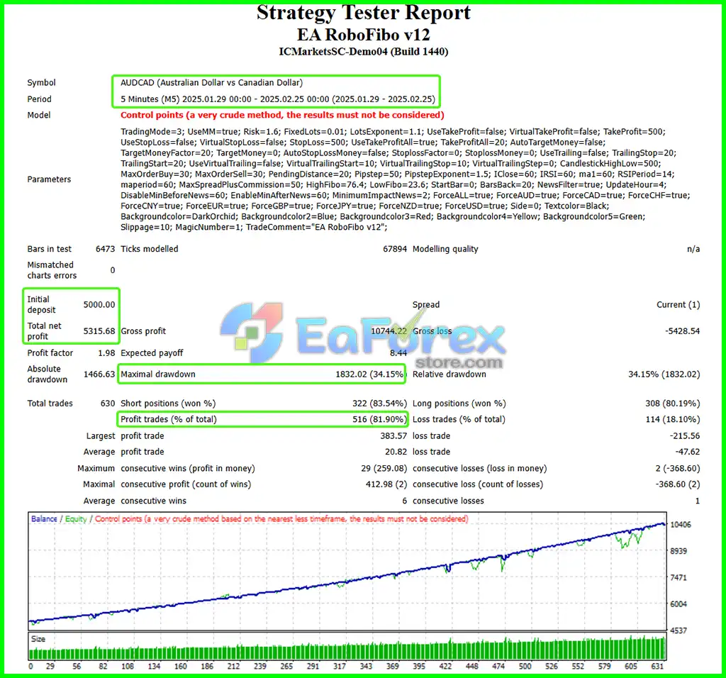This screenshot has height=678, width=726.
Task: Click the "Loss trades (% of total)" label
Action: (459, 419)
